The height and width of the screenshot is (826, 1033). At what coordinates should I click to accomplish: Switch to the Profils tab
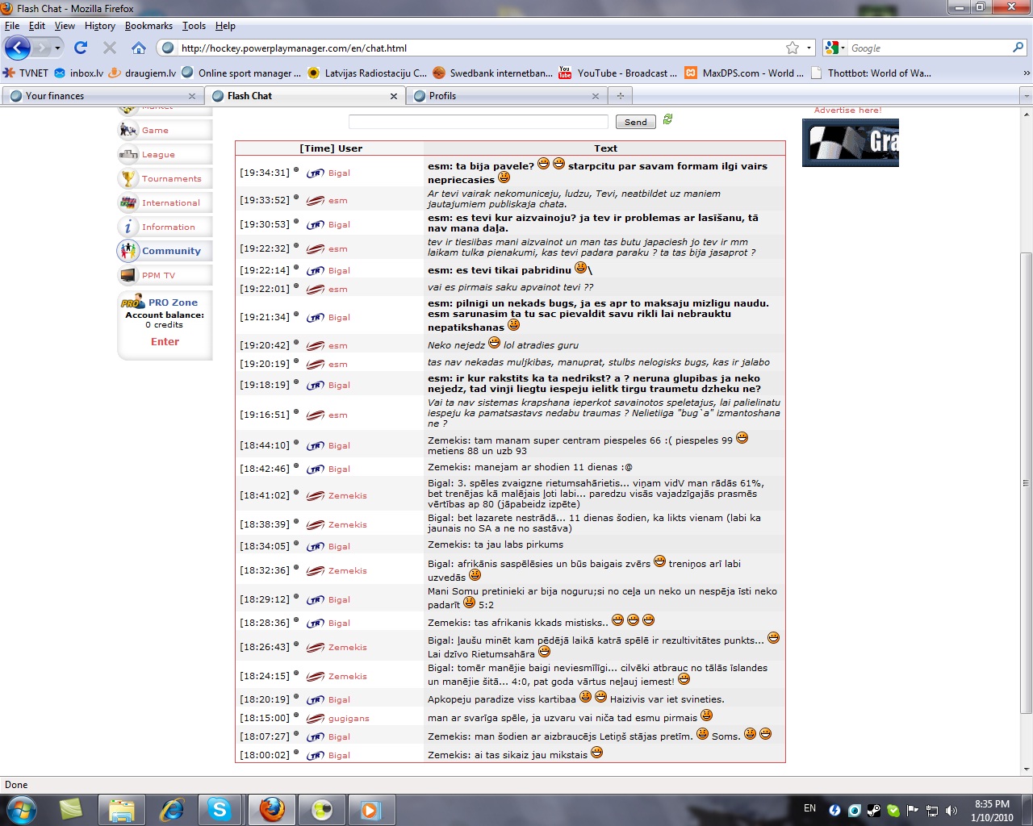(505, 95)
